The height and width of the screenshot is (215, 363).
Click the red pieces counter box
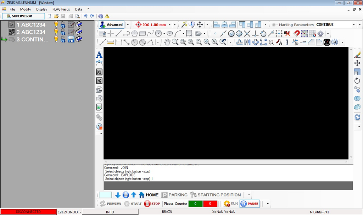210,204
